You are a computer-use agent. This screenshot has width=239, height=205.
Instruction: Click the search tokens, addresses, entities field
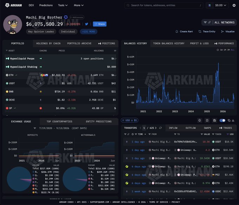[164, 5]
